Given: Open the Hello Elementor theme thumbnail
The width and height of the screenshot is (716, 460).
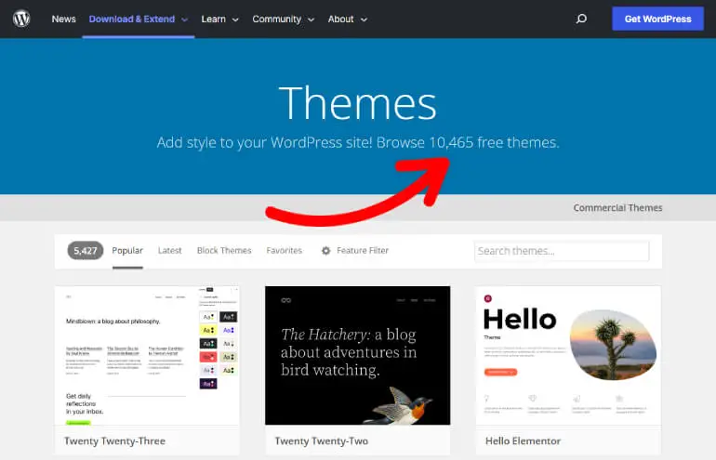Looking at the screenshot, I should pyautogui.click(x=568, y=356).
